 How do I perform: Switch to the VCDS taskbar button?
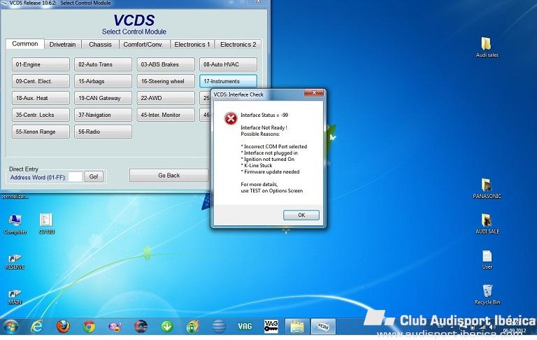pos(323,326)
